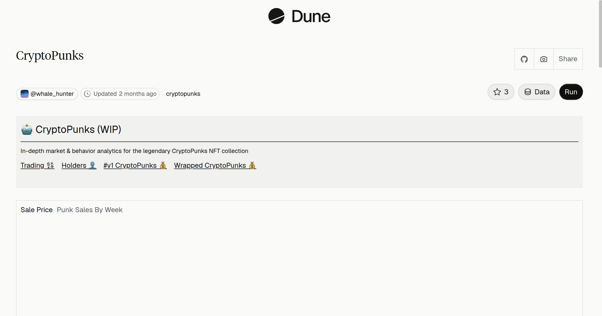
Task: Follow the Trading link
Action: click(x=37, y=166)
